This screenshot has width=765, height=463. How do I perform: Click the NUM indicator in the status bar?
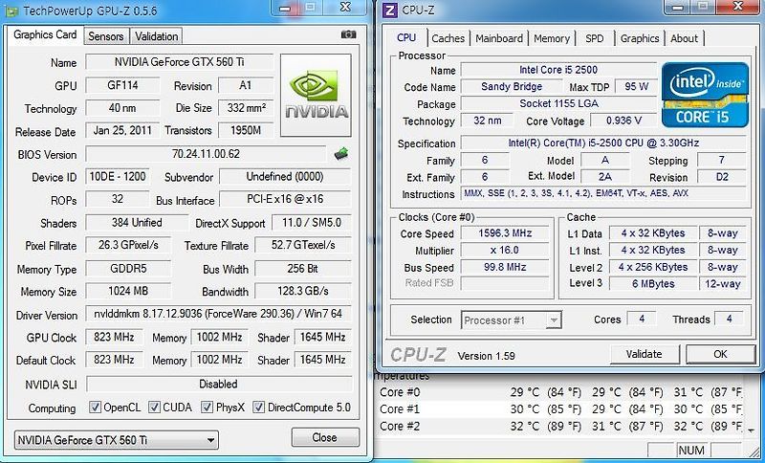tap(691, 451)
